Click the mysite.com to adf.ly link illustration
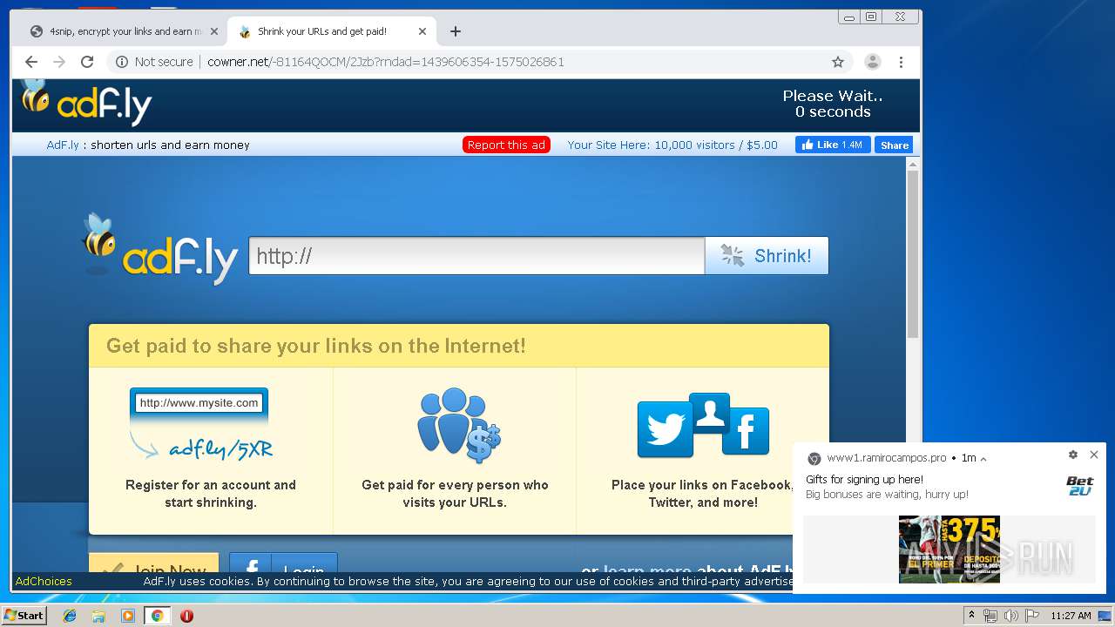1115x627 pixels. coord(200,424)
